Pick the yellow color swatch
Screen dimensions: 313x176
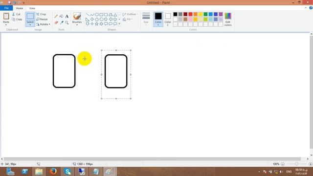point(201,14)
